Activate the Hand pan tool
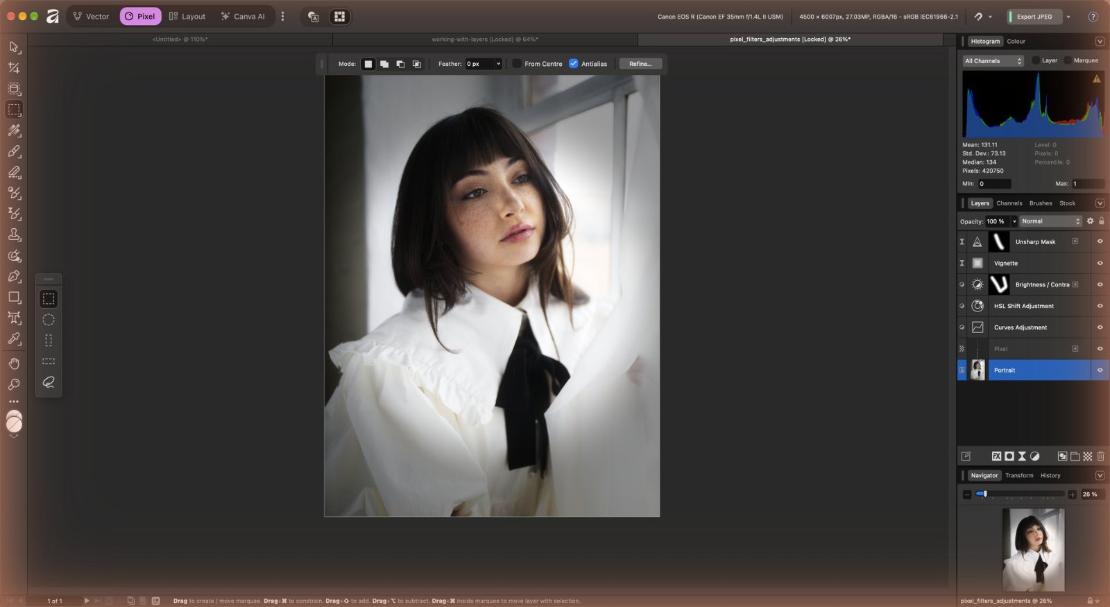 pos(14,364)
